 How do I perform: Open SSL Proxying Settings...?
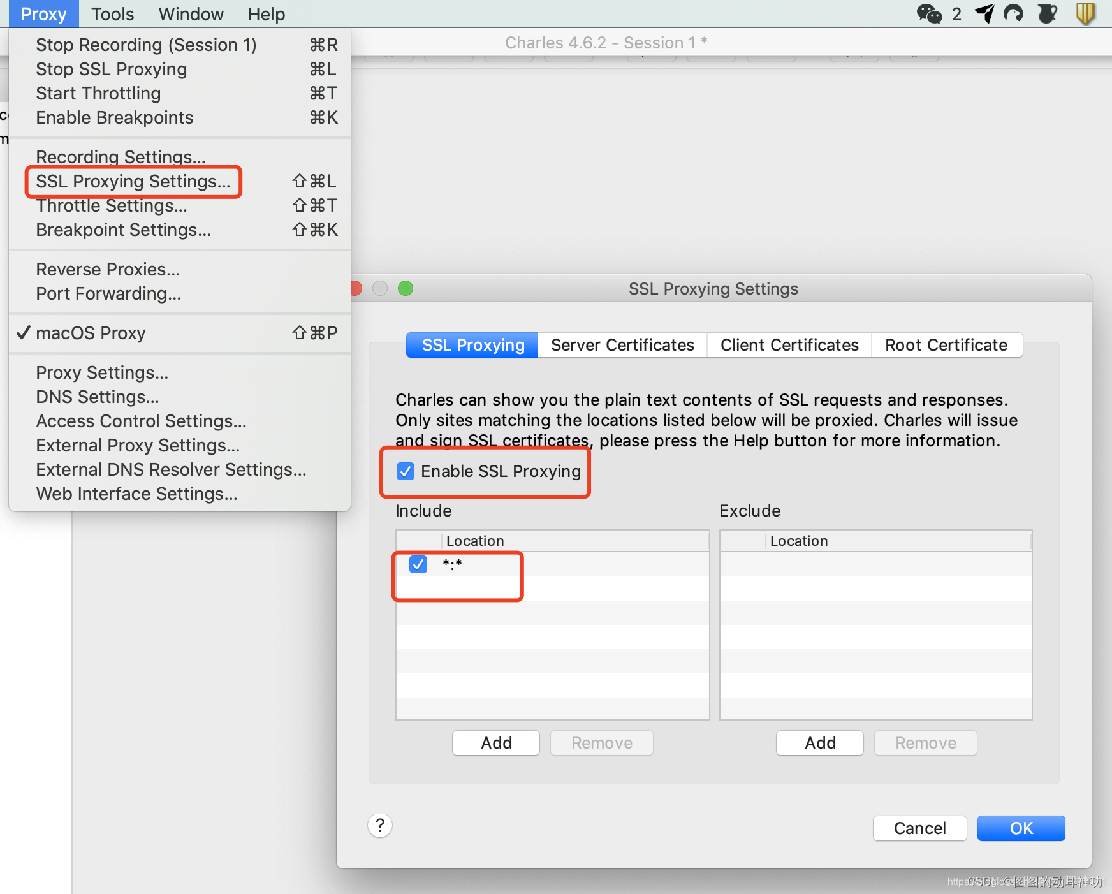180,181
